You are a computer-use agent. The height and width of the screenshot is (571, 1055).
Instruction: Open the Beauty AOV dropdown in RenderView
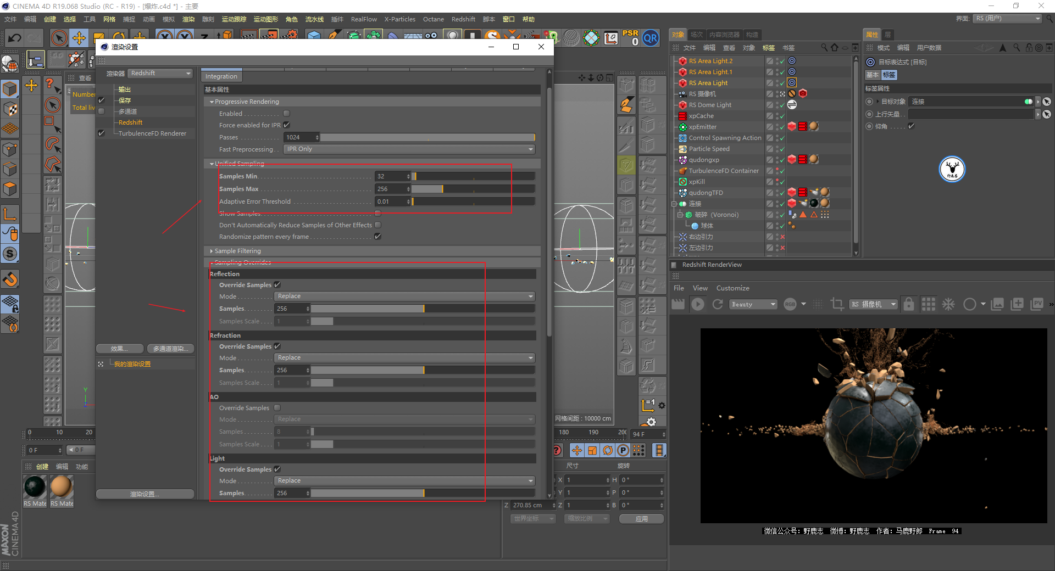(753, 304)
